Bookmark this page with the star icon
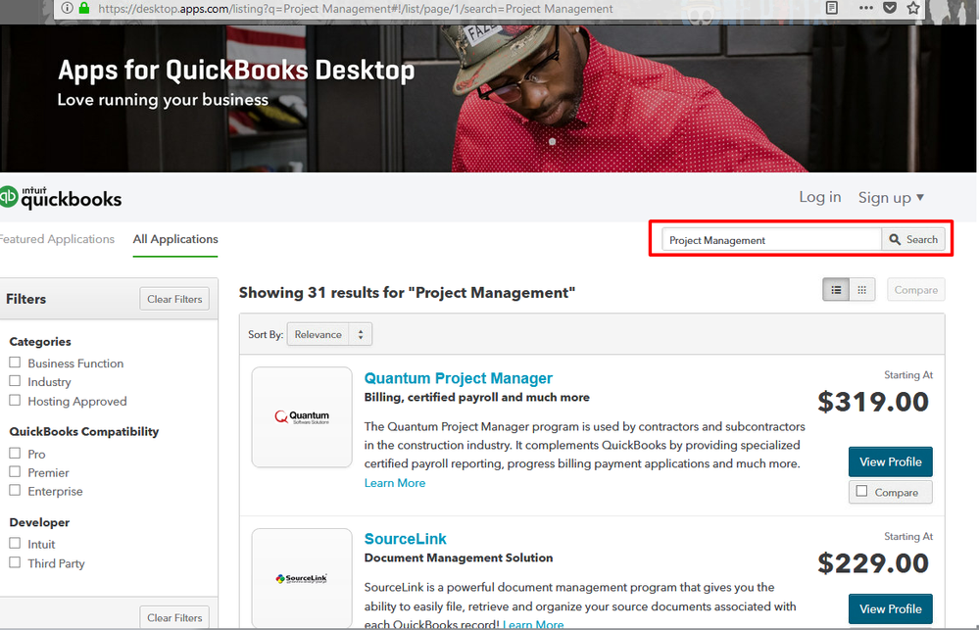 912,8
